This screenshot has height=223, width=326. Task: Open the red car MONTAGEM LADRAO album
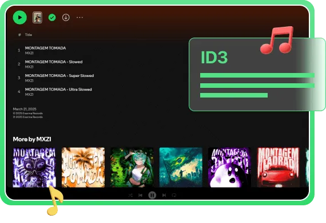(279, 167)
